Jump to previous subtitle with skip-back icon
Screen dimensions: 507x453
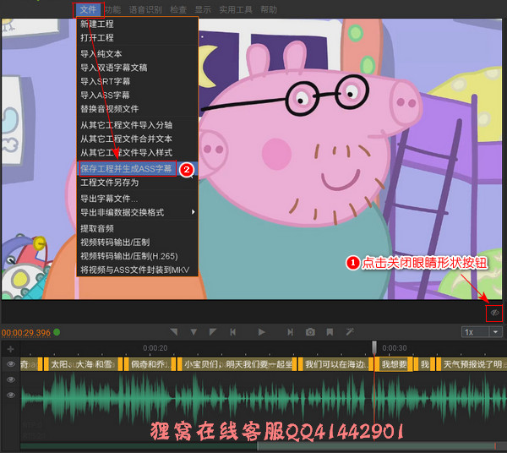coord(233,332)
